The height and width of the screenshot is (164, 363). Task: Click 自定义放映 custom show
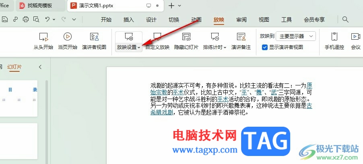(x=157, y=42)
